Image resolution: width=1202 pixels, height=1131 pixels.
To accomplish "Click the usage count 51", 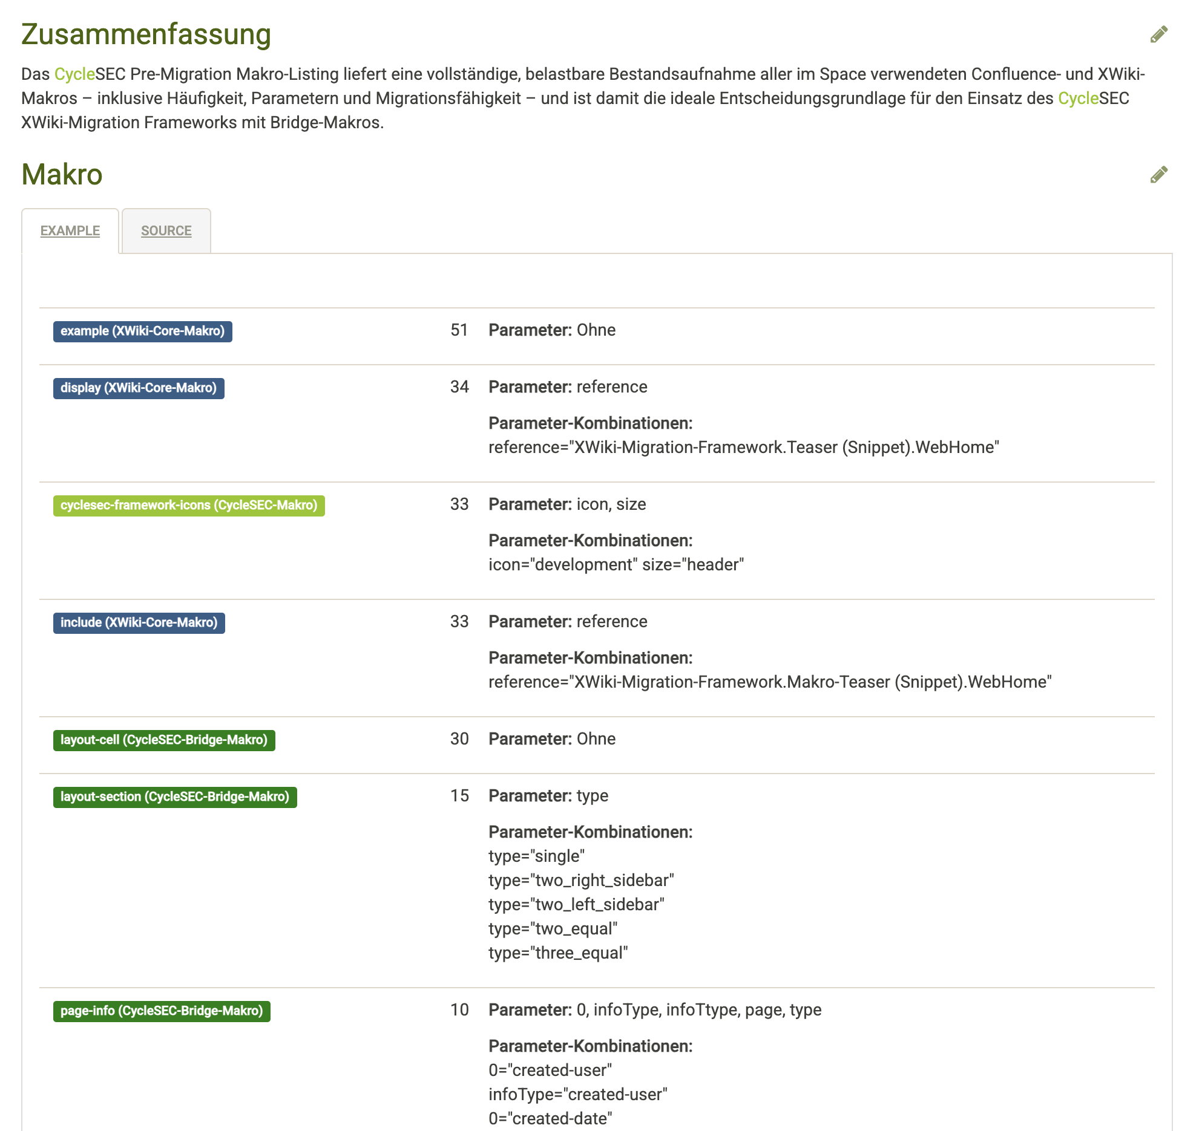I will [x=459, y=330].
